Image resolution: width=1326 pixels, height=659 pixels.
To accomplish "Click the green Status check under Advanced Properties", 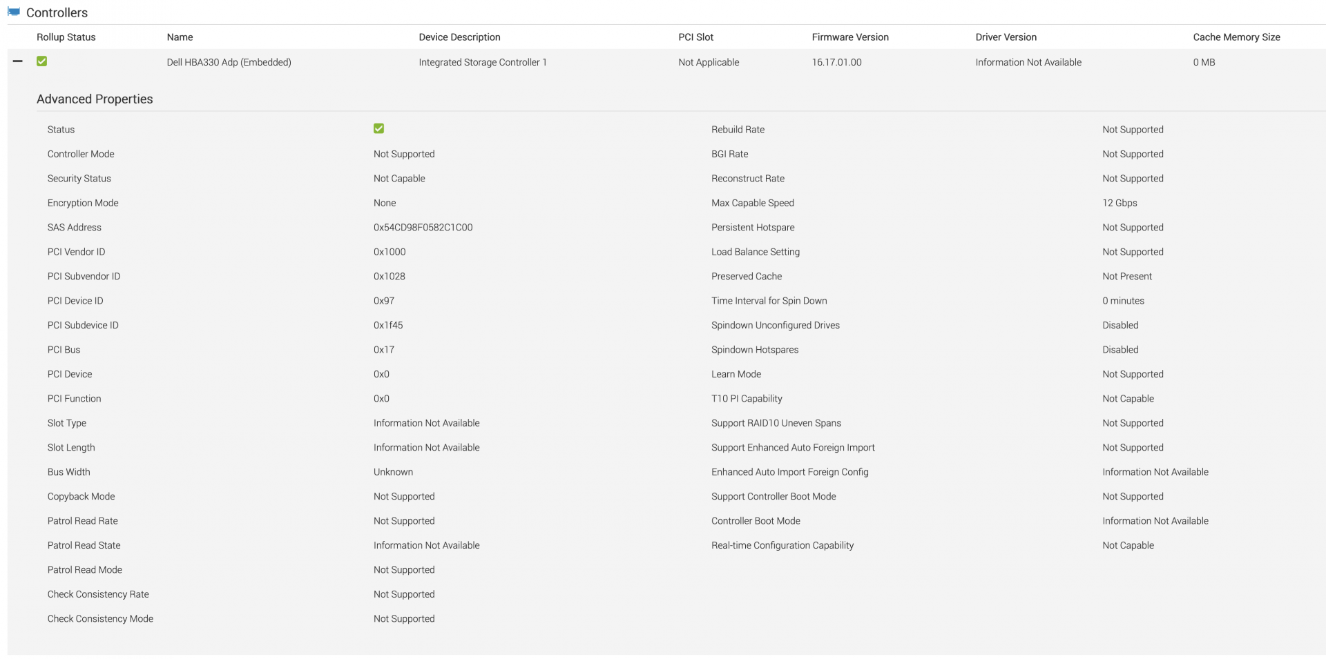I will [378, 129].
